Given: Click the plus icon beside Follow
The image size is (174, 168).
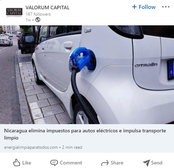Looking at the screenshot, I should (x=134, y=7).
